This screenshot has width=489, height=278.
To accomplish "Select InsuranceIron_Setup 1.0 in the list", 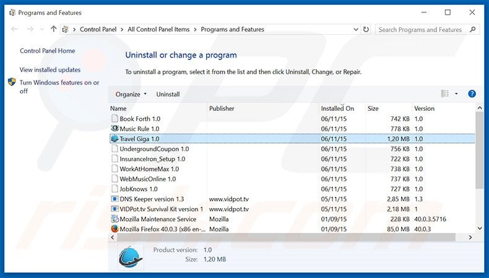I will (x=292, y=159).
